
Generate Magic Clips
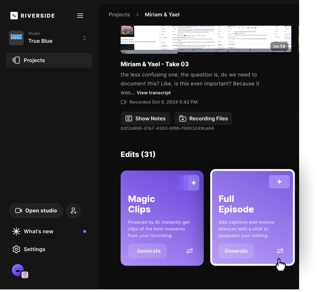click(147, 251)
